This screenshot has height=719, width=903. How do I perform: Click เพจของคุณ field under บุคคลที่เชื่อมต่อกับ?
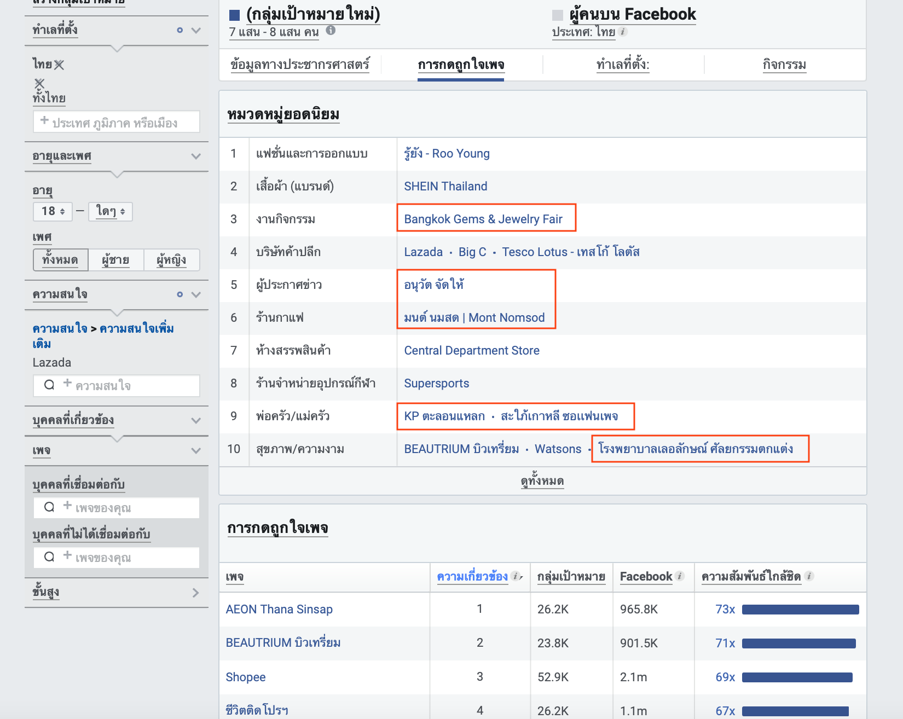coord(117,507)
